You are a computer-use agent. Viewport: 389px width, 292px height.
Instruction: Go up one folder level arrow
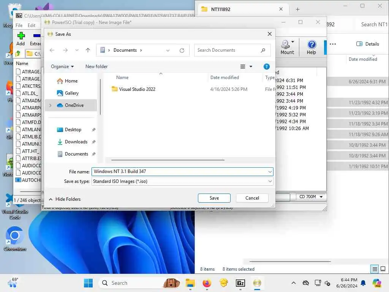coord(88,50)
